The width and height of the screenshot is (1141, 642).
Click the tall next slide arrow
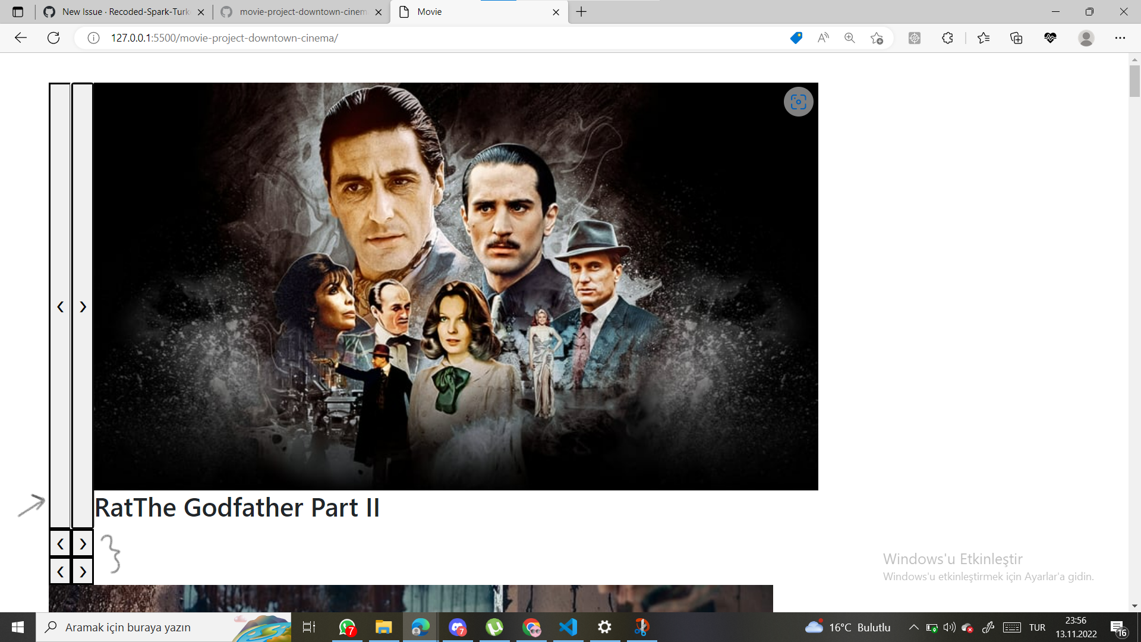click(83, 306)
